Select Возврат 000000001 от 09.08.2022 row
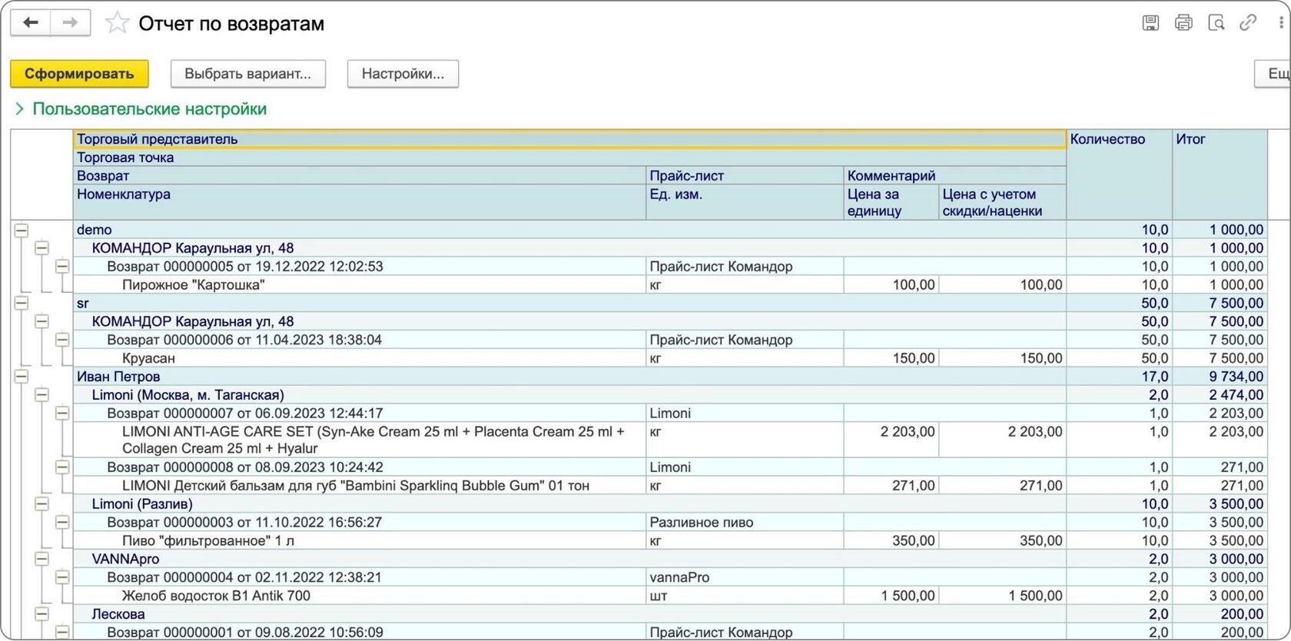Viewport: 1291px width, 641px height. (360, 633)
